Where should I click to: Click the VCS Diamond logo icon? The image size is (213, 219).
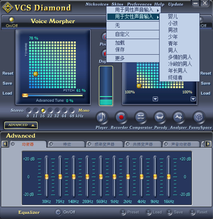8,8
